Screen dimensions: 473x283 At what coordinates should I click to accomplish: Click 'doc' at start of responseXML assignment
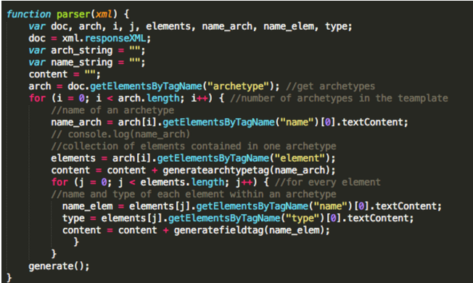pos(37,38)
